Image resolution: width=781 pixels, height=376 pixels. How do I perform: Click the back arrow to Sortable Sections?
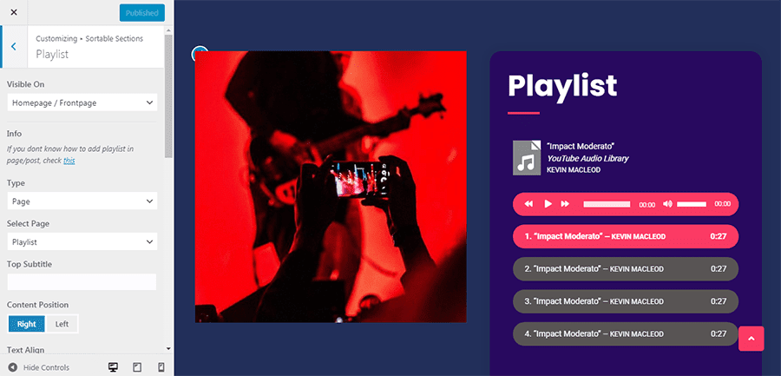tap(13, 46)
